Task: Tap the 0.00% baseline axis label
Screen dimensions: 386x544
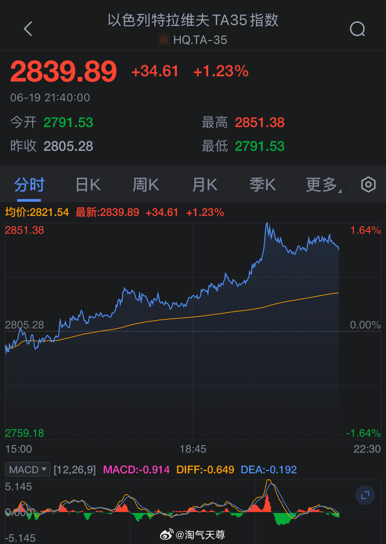Action: point(366,325)
